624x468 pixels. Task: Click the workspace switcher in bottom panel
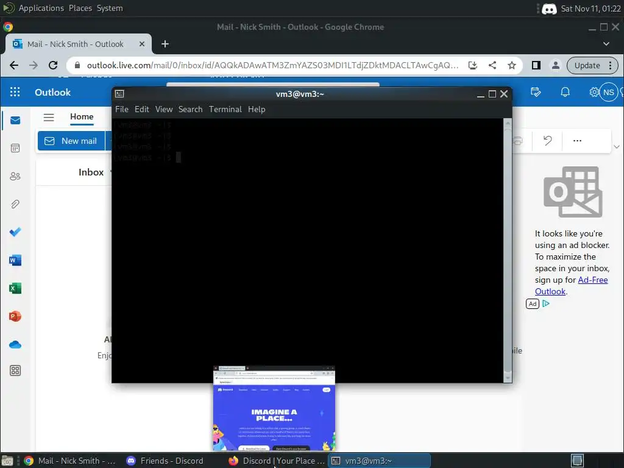click(578, 461)
